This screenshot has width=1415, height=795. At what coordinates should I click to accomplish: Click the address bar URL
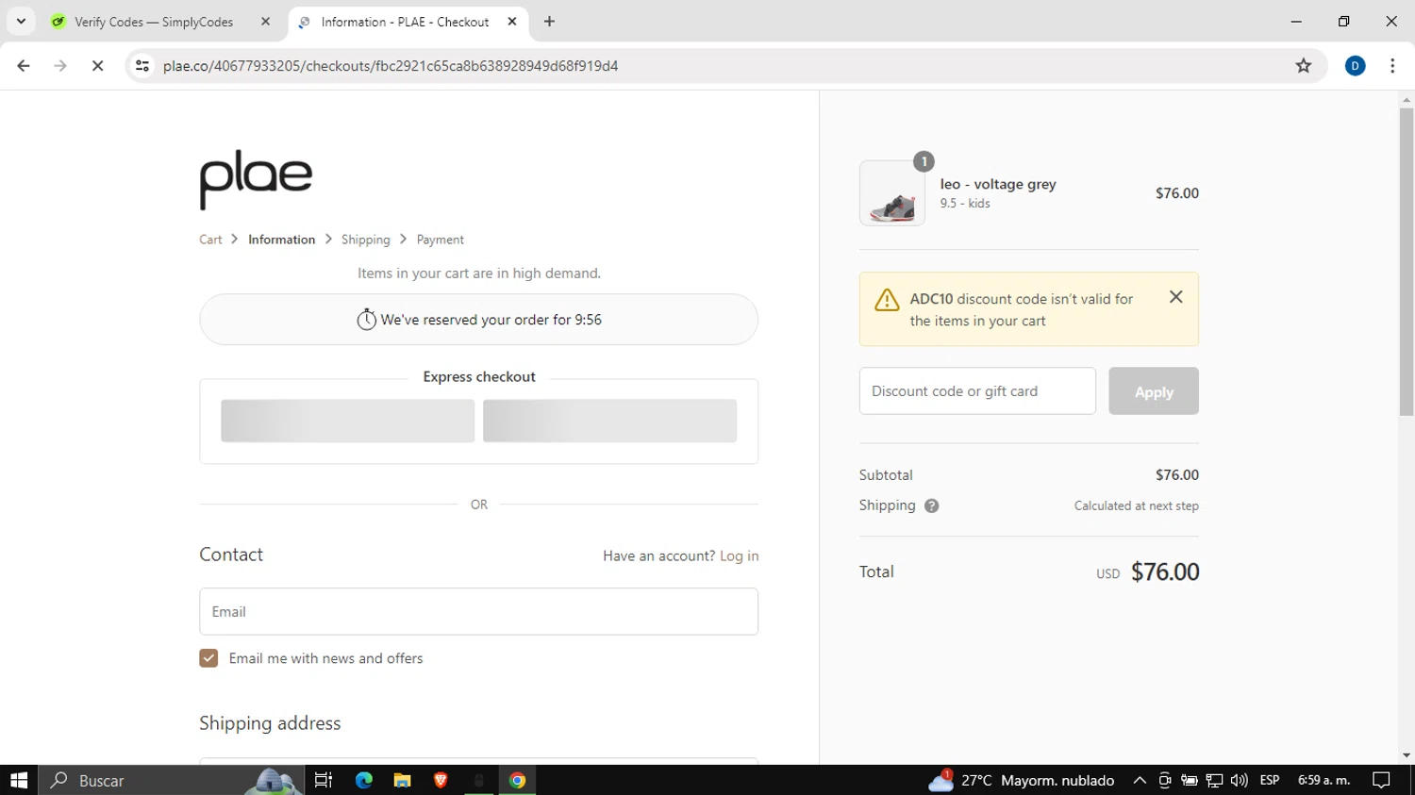[391, 66]
